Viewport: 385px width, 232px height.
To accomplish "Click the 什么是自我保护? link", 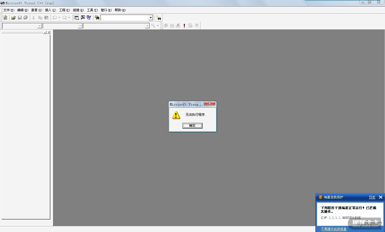I will [369, 223].
